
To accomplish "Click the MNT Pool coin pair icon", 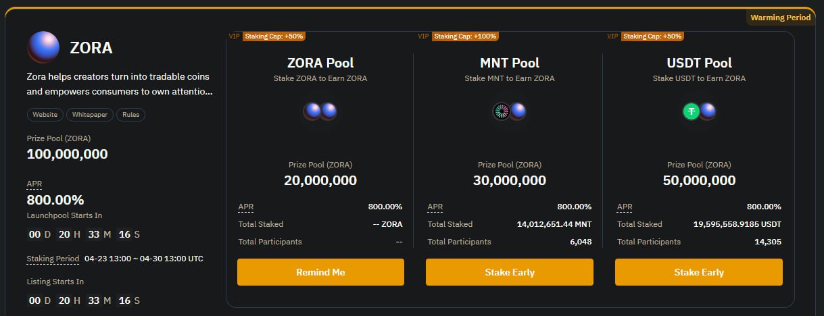I will 509,111.
